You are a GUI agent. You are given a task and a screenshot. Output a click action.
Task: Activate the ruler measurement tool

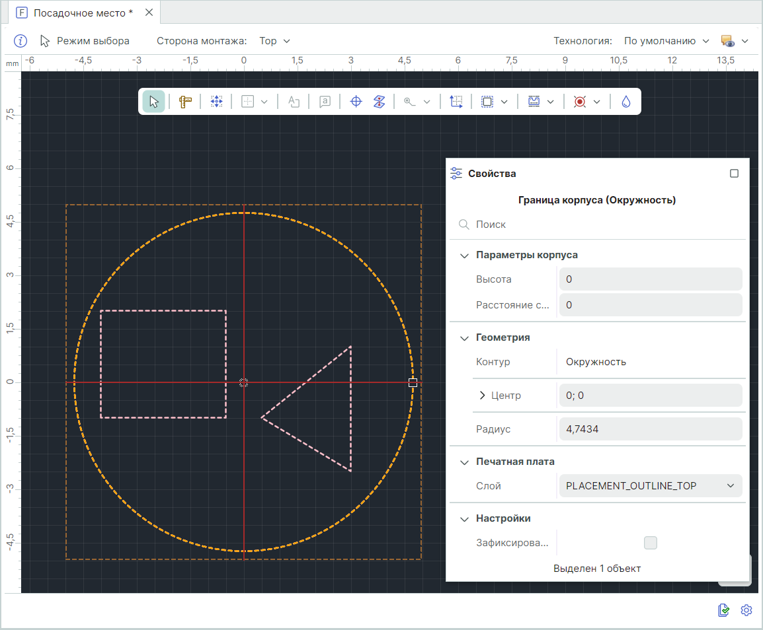[185, 102]
